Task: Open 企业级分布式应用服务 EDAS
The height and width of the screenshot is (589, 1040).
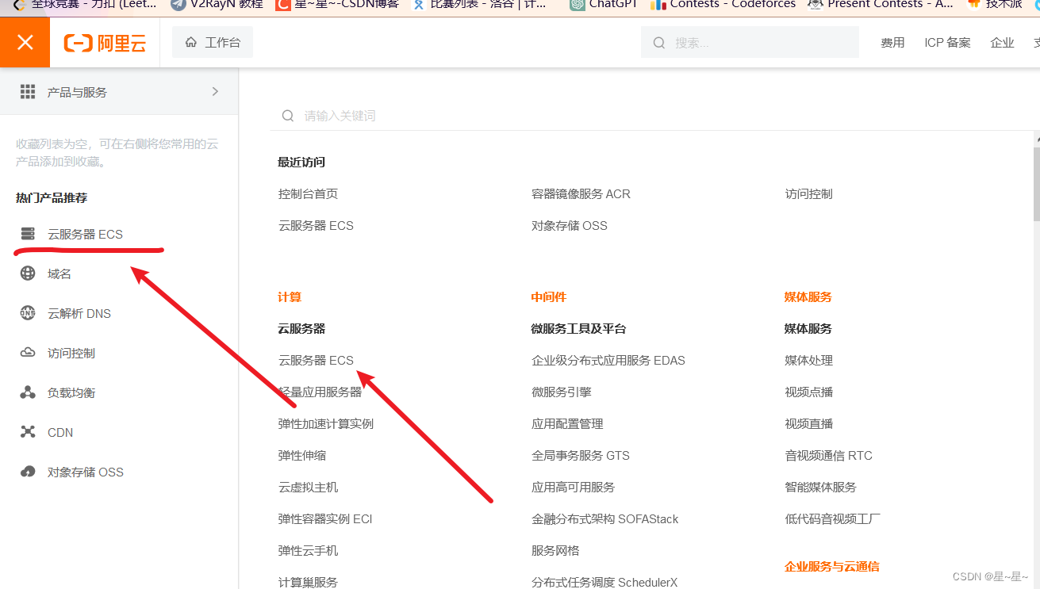Action: coord(608,360)
